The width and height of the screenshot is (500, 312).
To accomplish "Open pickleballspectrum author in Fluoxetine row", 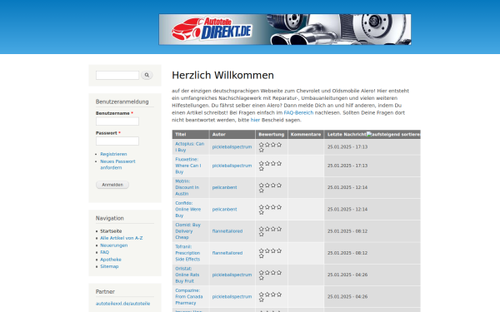I will [232, 166].
